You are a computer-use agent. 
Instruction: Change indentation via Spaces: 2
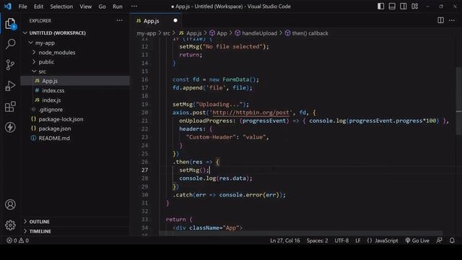(317, 240)
